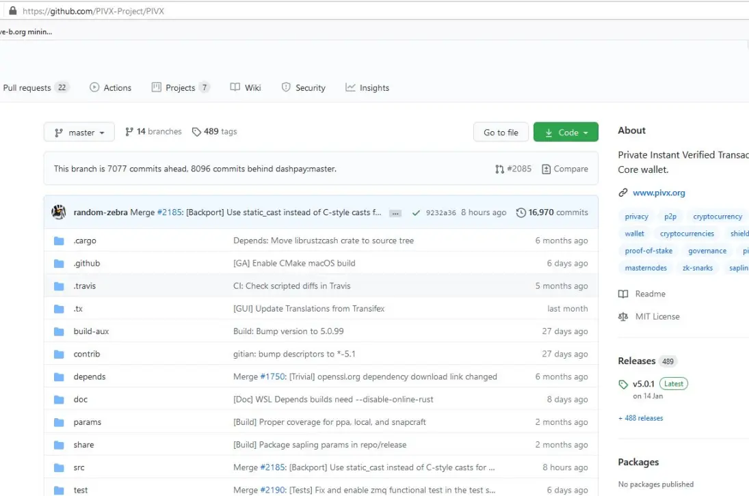Select the privacy topic tag

pos(636,217)
